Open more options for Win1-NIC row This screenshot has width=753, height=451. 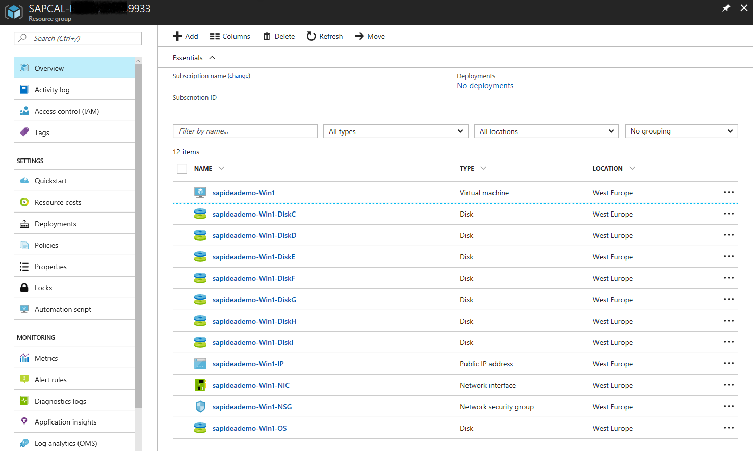(x=729, y=385)
